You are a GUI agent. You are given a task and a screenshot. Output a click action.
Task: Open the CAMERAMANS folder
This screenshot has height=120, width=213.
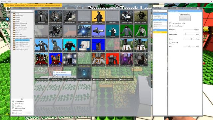(x=19, y=16)
